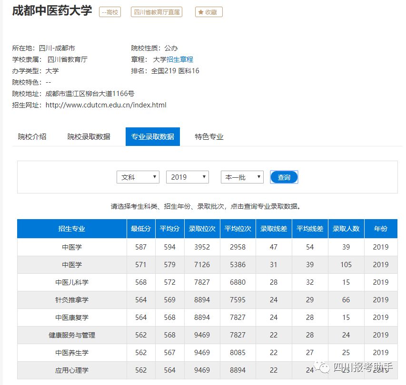
Task: Click the admission rank 7827 cell in 中医儿科学 row
Action: coord(202,282)
